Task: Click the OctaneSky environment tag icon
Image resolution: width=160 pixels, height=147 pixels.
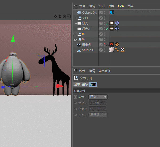Action: [x=112, y=13]
